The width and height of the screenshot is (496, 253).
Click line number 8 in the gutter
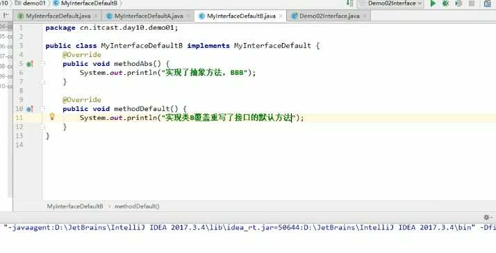21,91
